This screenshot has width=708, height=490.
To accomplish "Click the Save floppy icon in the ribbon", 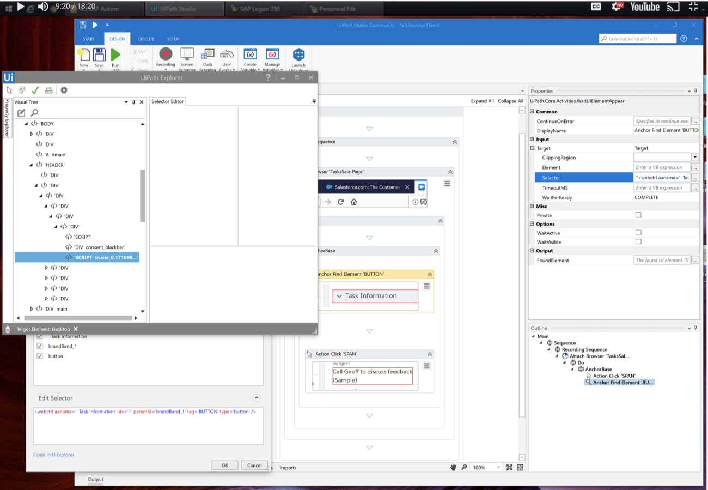I will 99,55.
